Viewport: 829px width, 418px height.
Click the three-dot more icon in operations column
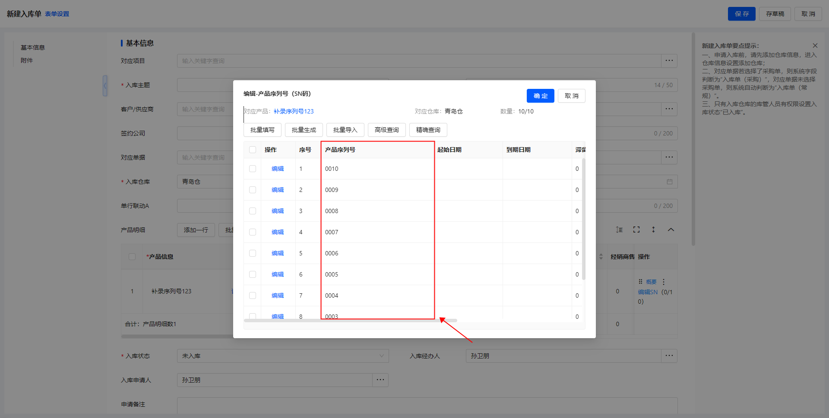[664, 282]
